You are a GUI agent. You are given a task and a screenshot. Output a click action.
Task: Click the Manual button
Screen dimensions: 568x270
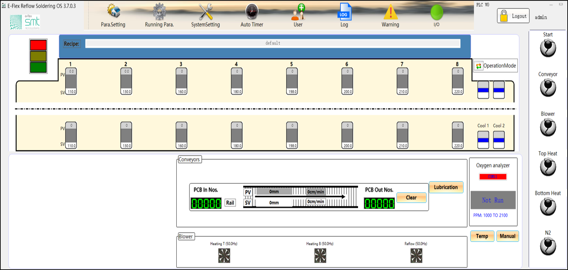click(x=507, y=236)
